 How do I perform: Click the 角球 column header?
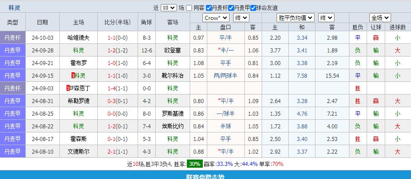[147, 22]
